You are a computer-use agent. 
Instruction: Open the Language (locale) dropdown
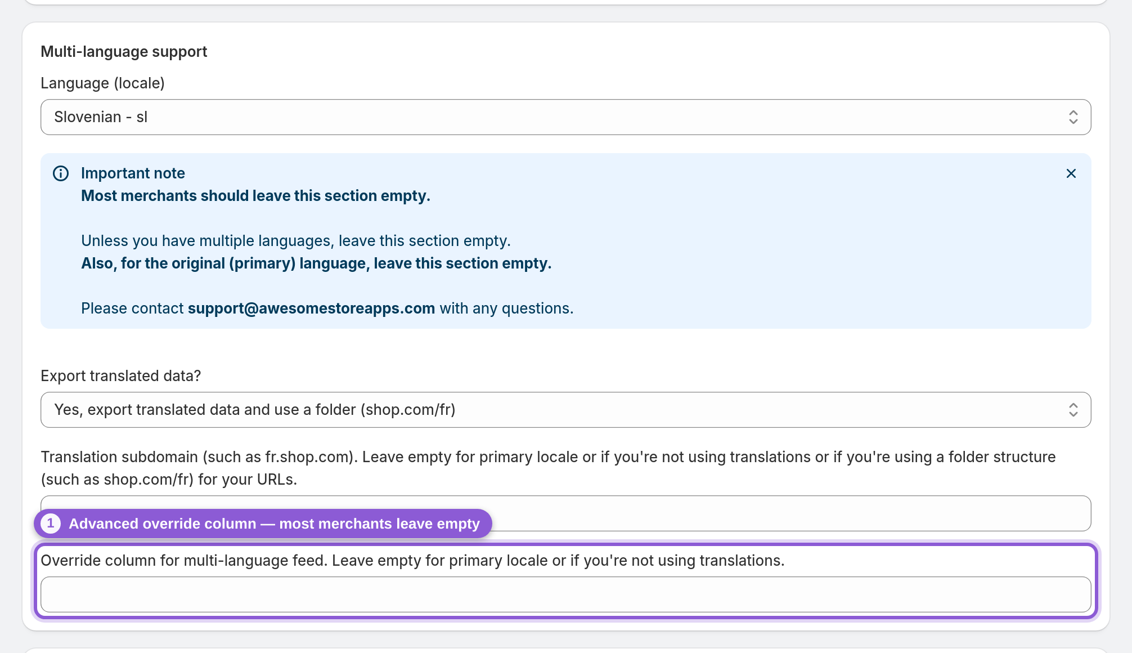pos(565,117)
